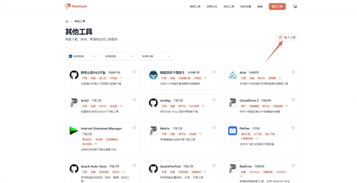
Task: Click 浏览器扩展 category badge beside 网盘直链下载助手 title
Action: click(x=194, y=73)
